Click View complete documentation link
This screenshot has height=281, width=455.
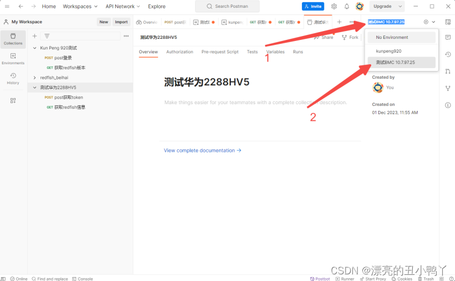[x=203, y=150]
